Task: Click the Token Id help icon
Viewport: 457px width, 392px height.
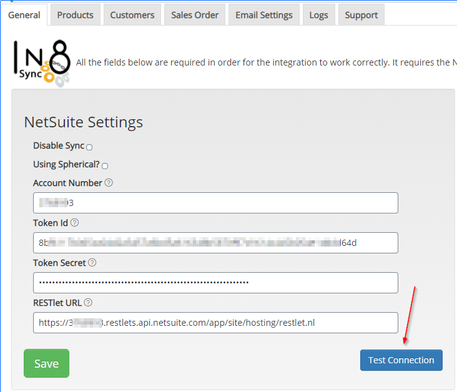Action: 75,223
